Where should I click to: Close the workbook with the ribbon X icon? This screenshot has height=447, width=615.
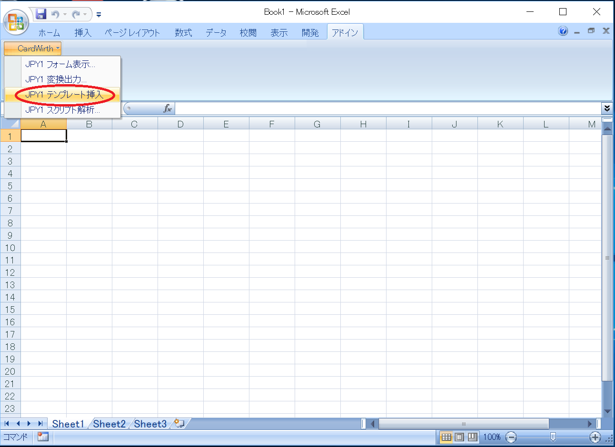pos(606,31)
